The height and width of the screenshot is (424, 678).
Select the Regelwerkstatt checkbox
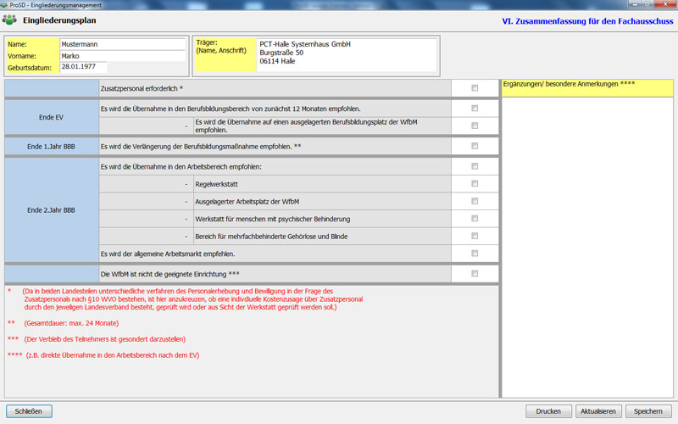point(475,183)
